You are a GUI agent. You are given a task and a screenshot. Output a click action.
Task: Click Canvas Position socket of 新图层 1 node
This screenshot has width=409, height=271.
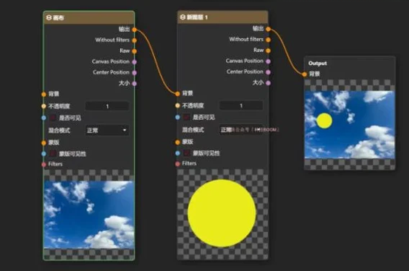(x=268, y=61)
